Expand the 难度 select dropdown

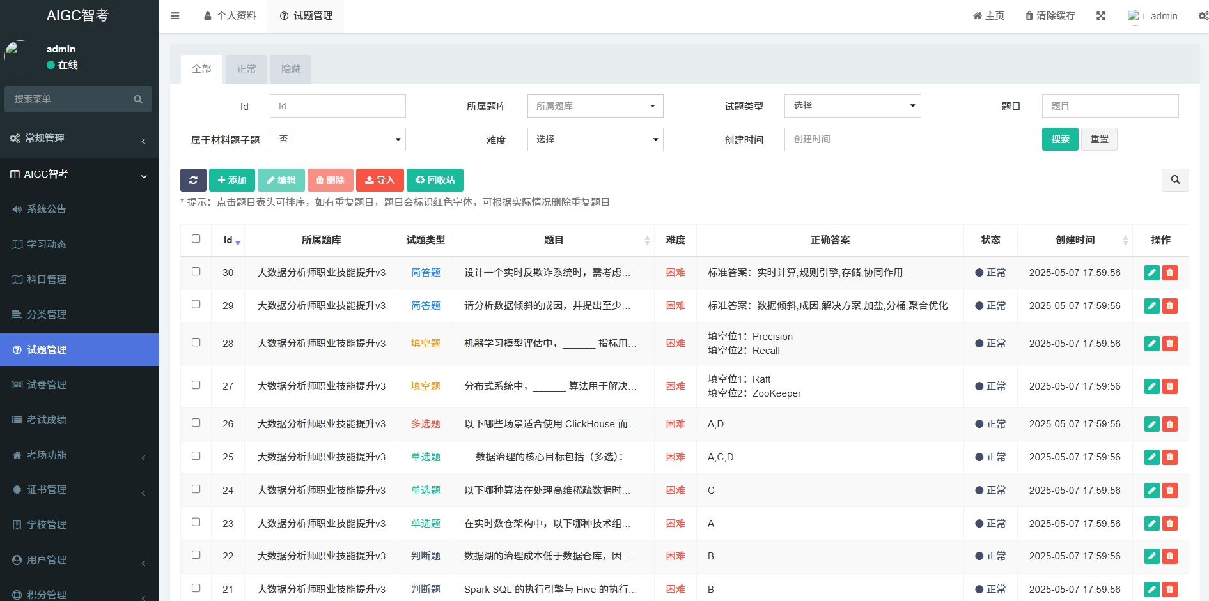(595, 140)
